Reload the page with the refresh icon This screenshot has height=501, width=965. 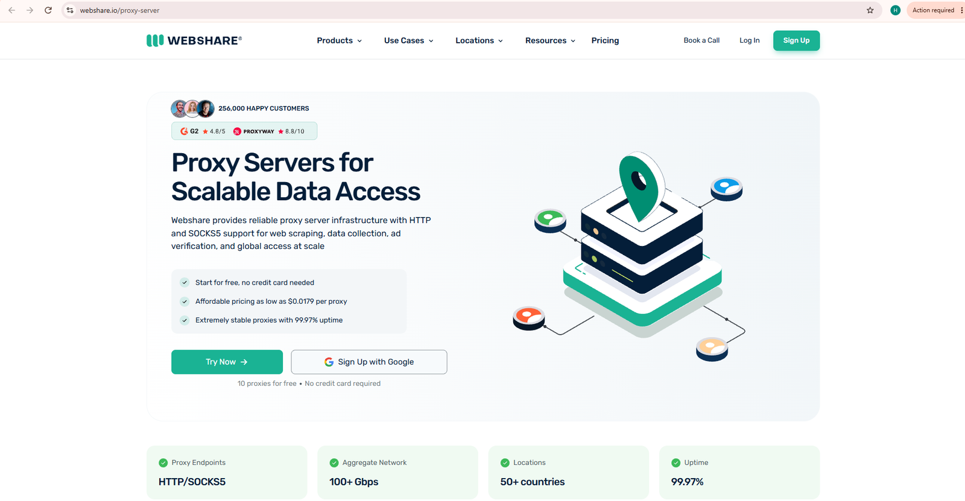pyautogui.click(x=48, y=10)
